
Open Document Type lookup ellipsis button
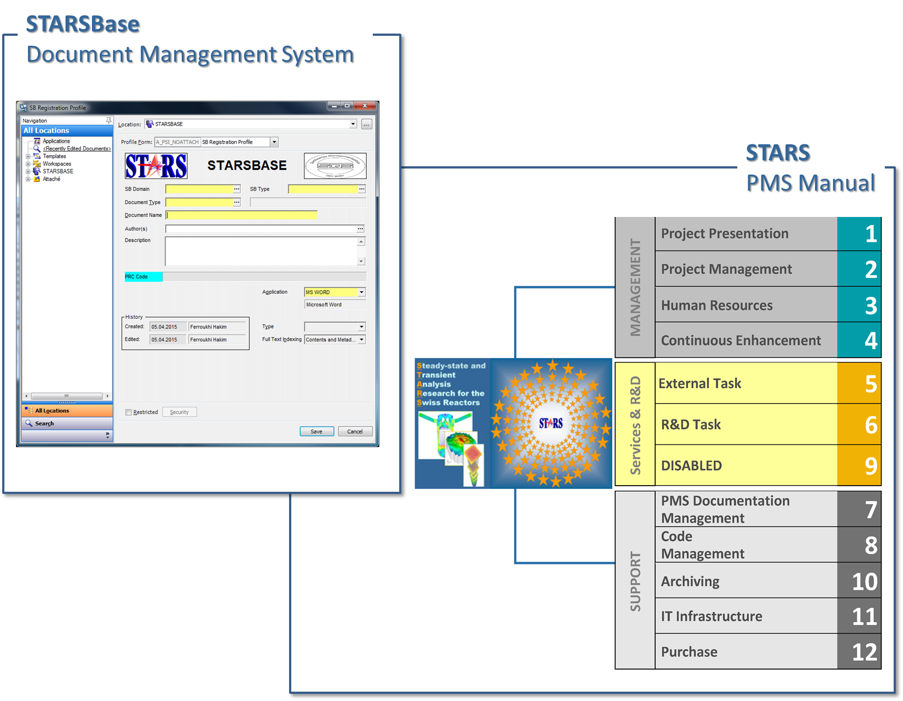(237, 202)
